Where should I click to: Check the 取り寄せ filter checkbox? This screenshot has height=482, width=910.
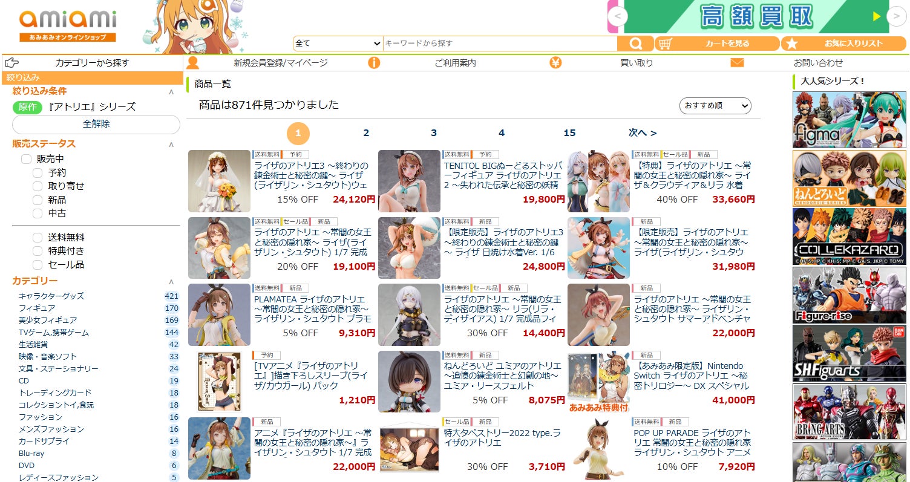[x=38, y=186]
